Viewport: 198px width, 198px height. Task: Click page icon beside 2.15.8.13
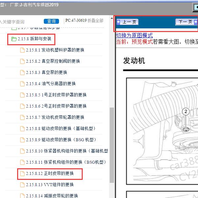click(x=22, y=185)
